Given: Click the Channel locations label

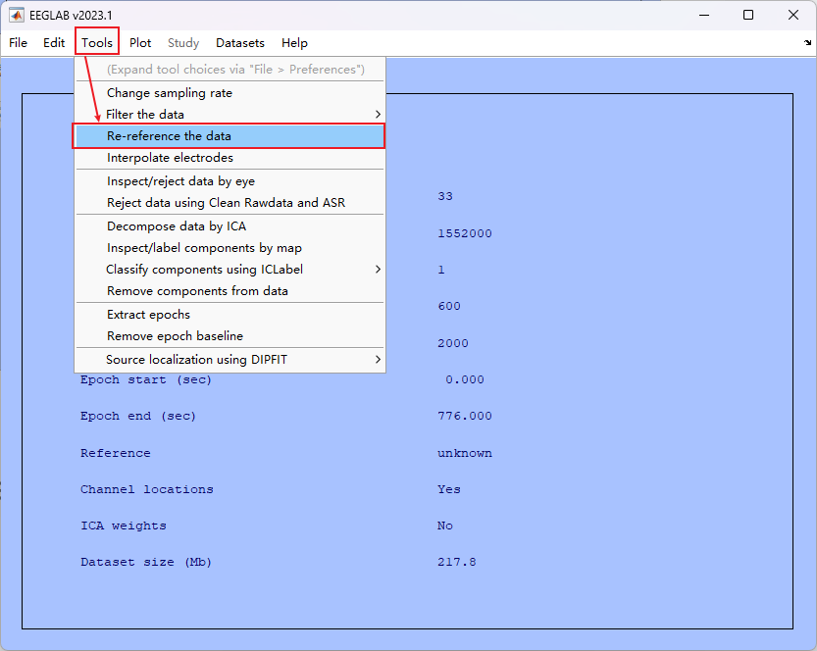Looking at the screenshot, I should (147, 489).
